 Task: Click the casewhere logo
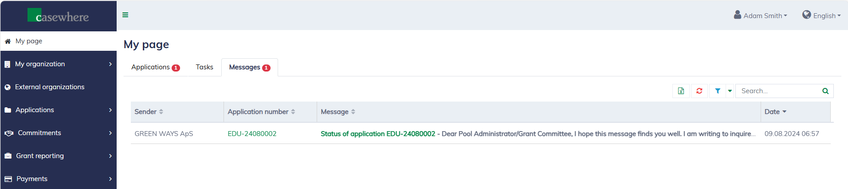(59, 16)
